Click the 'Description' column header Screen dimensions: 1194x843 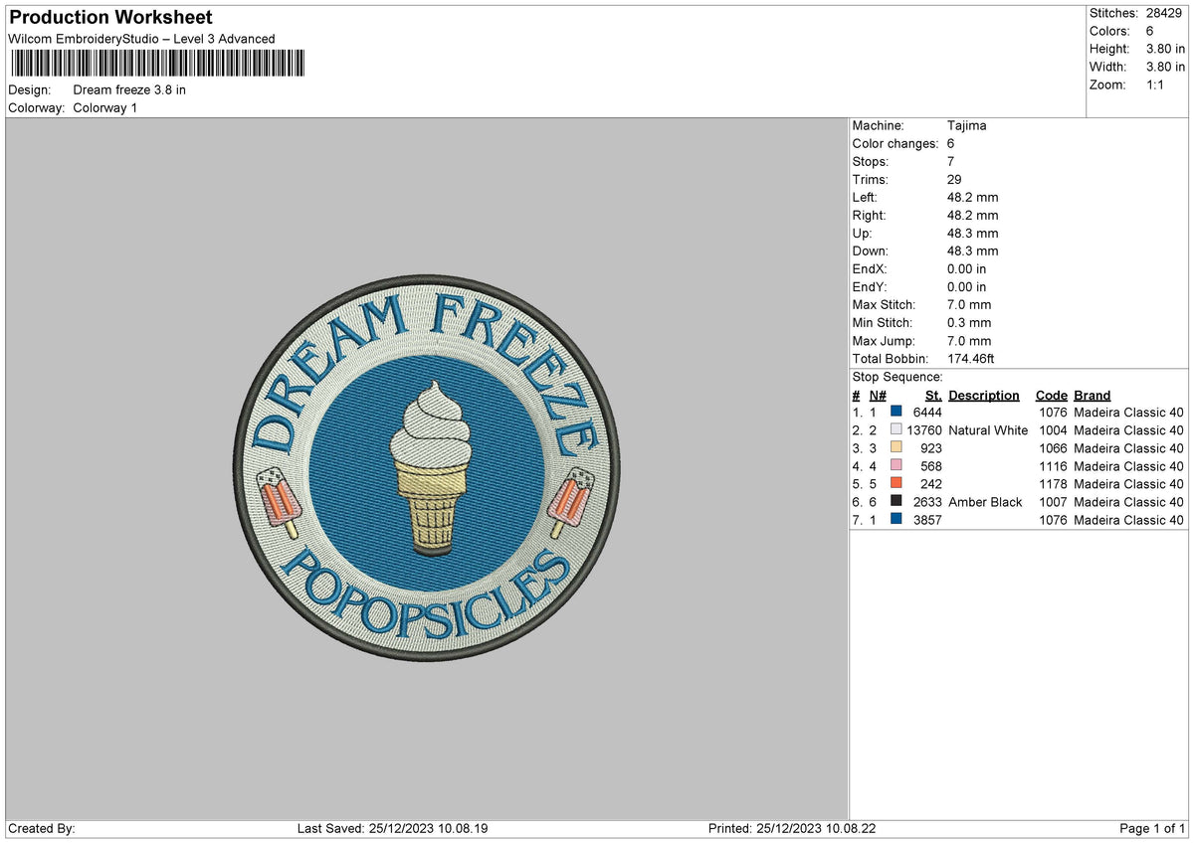984,396
